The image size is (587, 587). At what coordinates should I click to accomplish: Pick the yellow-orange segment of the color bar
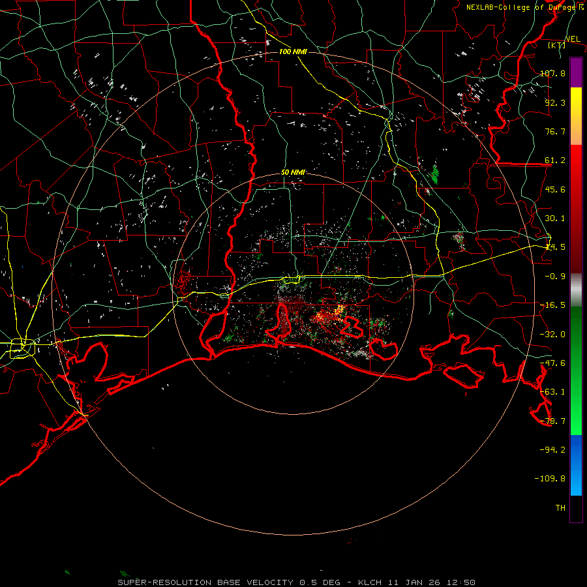(x=576, y=116)
